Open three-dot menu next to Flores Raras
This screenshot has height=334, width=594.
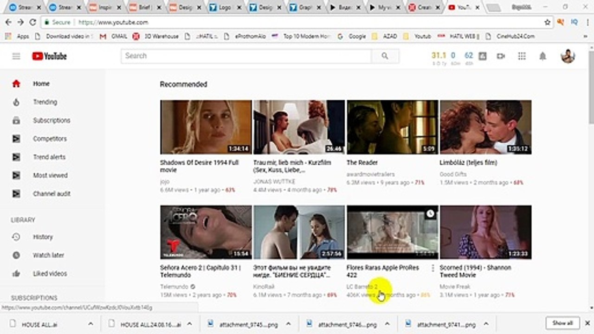pos(433,268)
